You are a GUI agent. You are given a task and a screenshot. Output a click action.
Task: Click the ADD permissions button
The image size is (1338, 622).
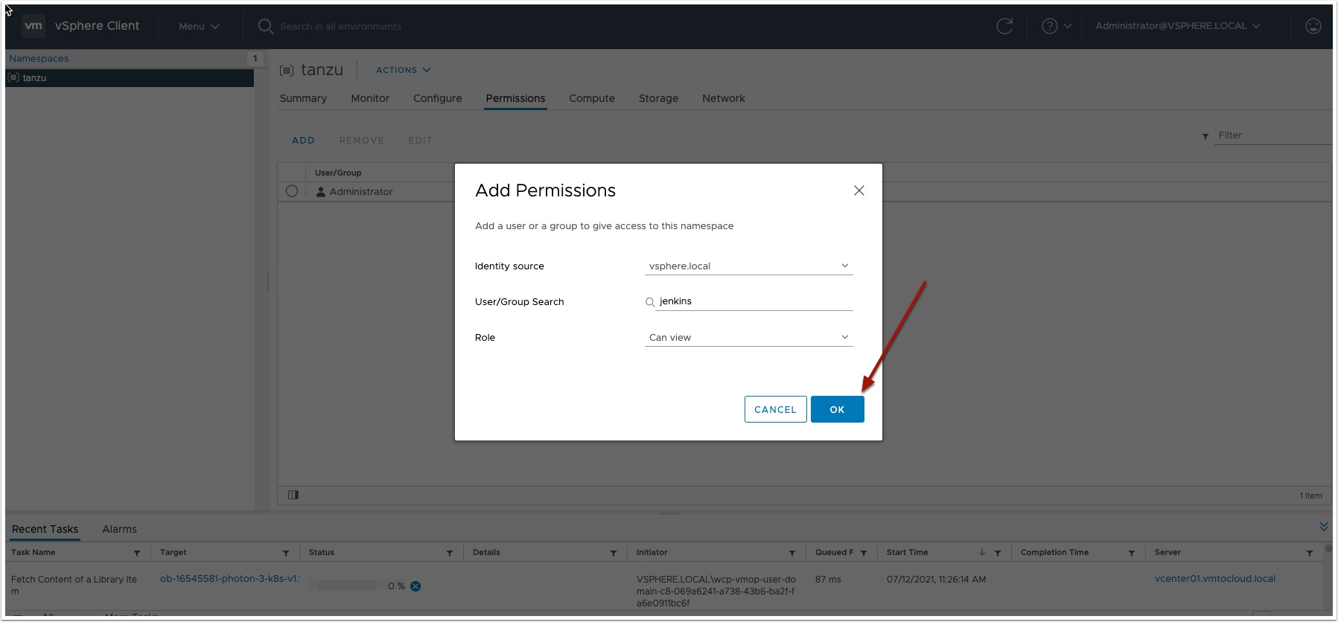(303, 141)
